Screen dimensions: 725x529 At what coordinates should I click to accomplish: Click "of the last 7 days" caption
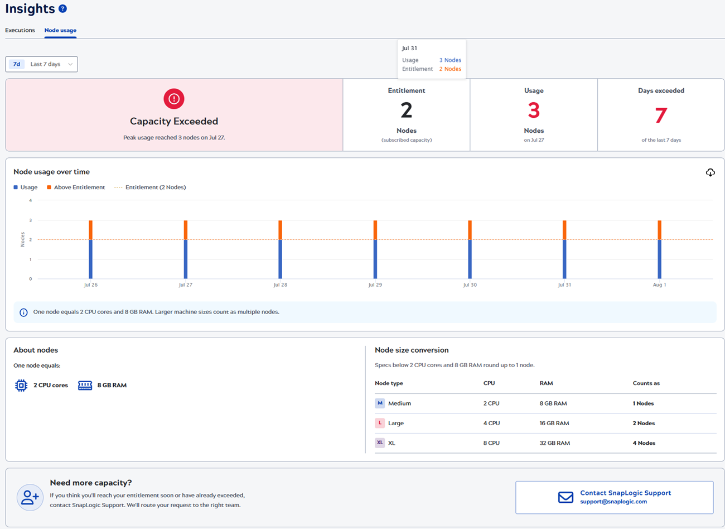point(661,140)
